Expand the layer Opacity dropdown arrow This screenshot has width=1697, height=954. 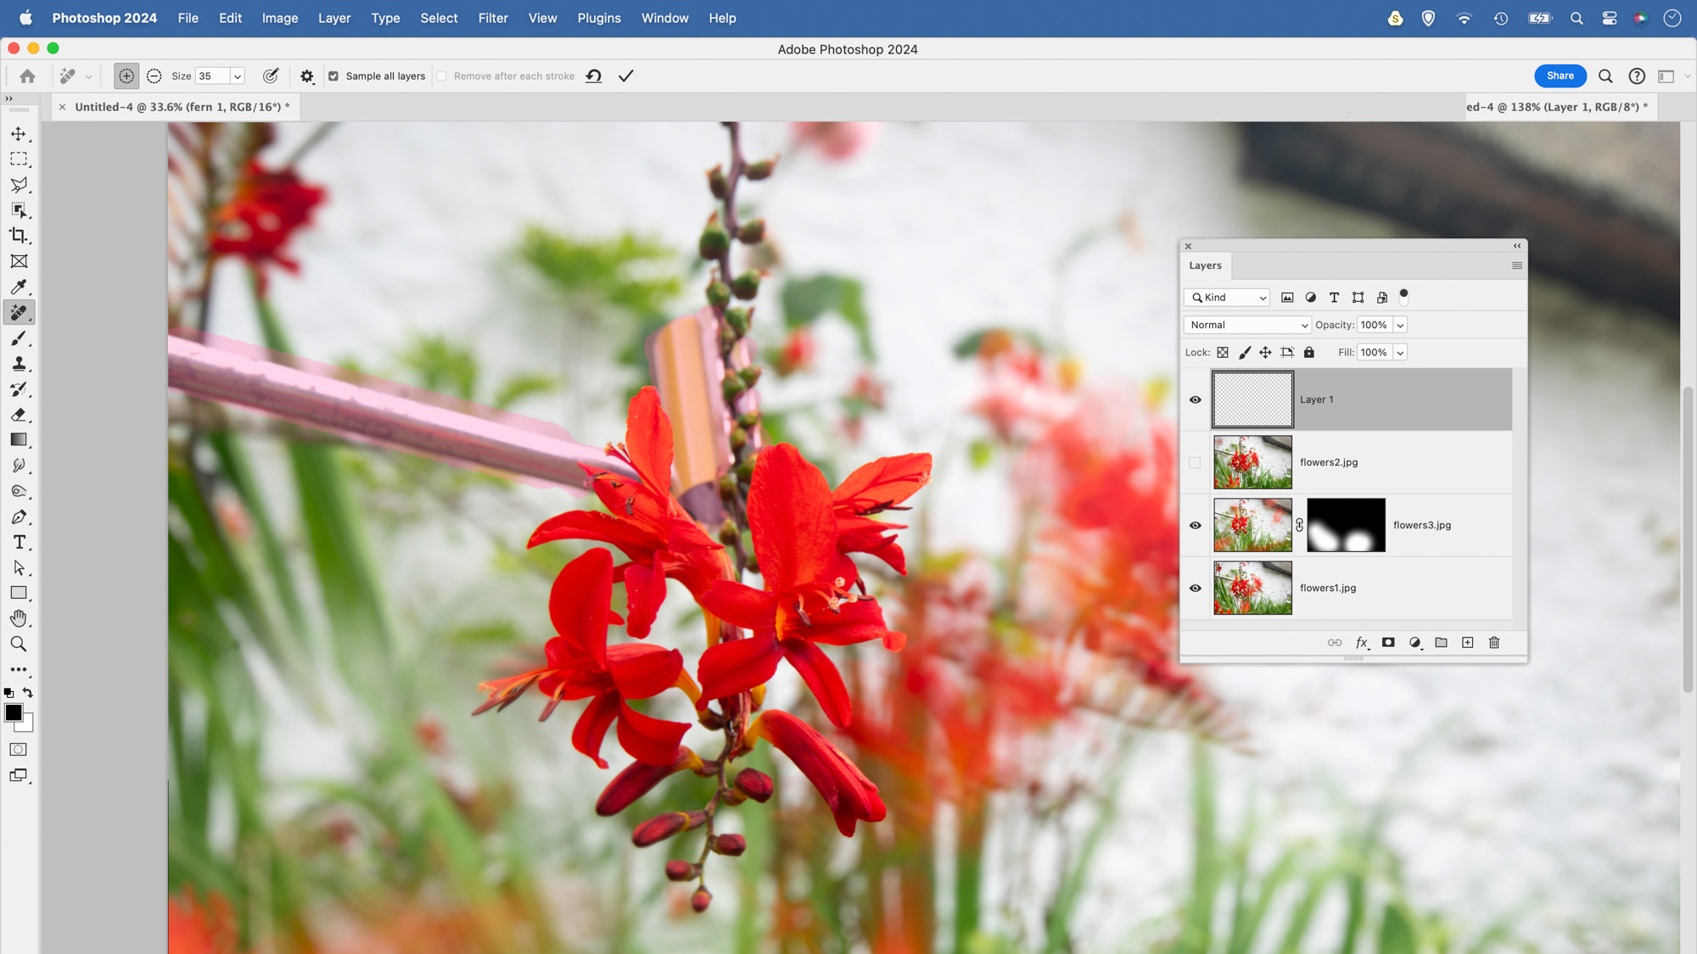pos(1400,325)
